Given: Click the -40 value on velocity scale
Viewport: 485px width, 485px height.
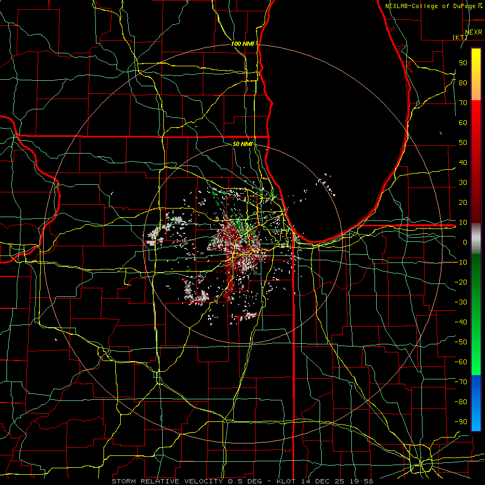Looking at the screenshot, I should 461,322.
